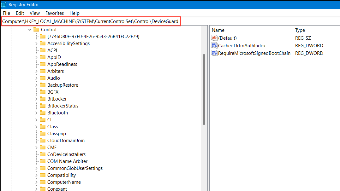Viewport: 340px width, 191px height.
Task: Open the Favorites menu
Action: [54, 13]
